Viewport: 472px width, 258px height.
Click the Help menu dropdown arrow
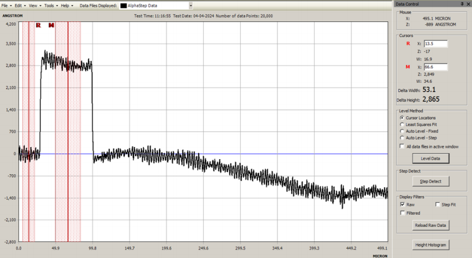click(73, 6)
